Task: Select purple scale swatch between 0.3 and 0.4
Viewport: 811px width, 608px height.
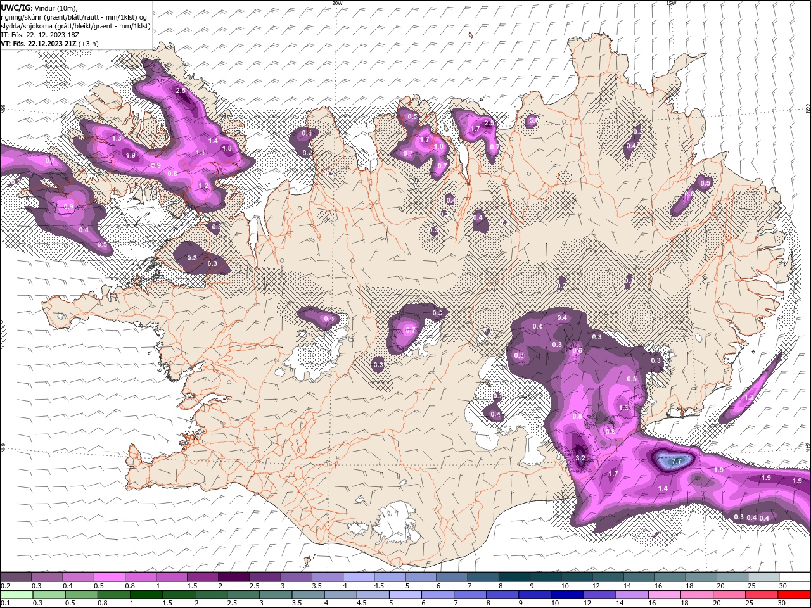Action: coord(47,577)
